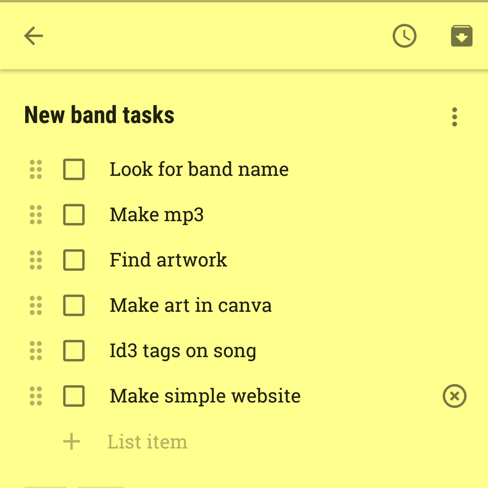Click drag handle for "Id3 tags on song"

pos(36,351)
